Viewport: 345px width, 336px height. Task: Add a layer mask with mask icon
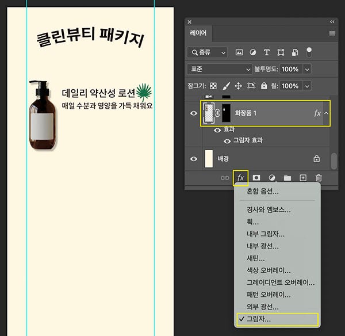tap(256, 177)
